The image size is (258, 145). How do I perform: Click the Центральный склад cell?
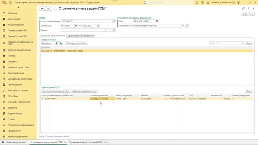tap(102, 99)
